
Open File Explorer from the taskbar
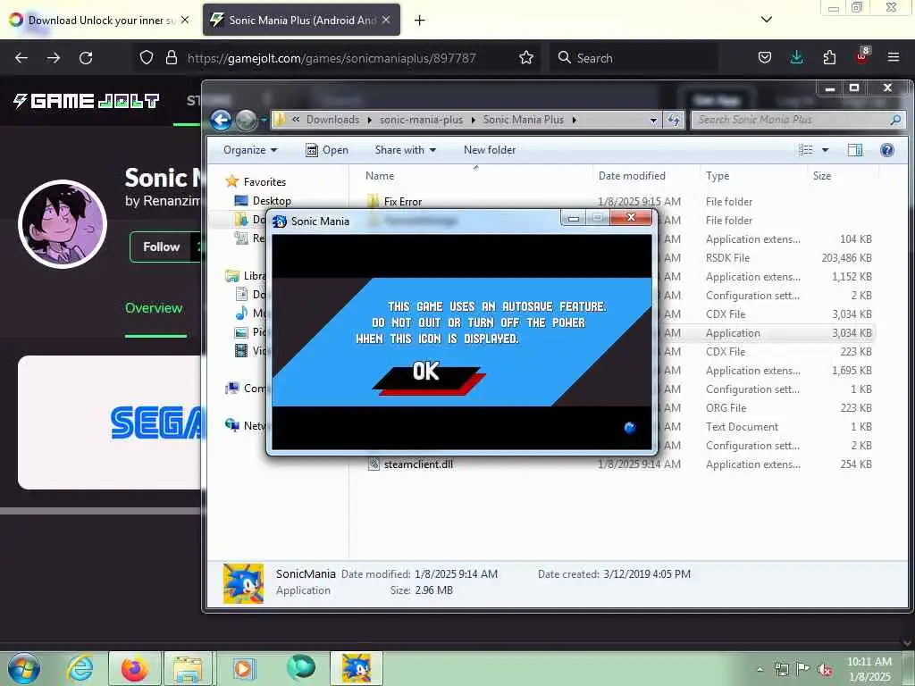(188, 668)
